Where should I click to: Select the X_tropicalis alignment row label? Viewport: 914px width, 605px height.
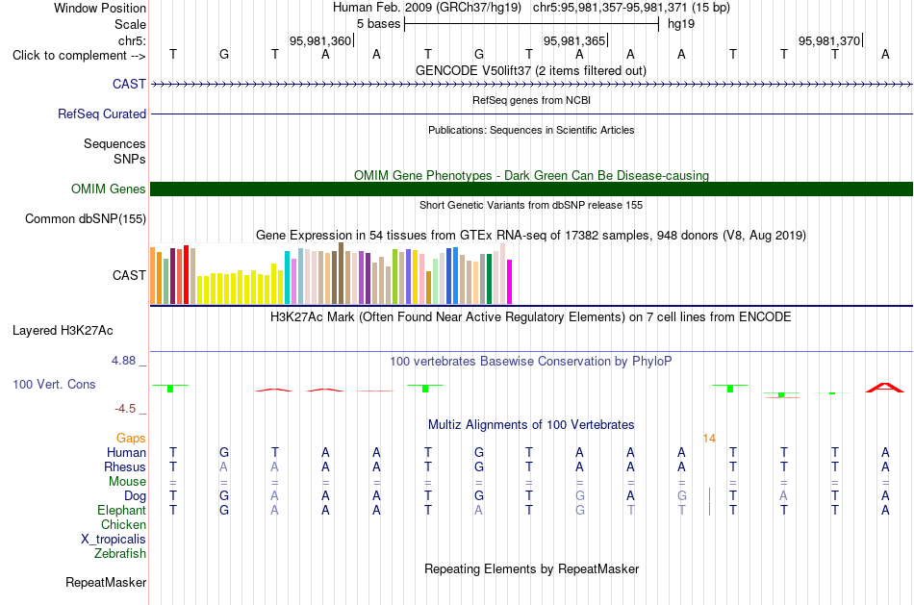pos(114,540)
